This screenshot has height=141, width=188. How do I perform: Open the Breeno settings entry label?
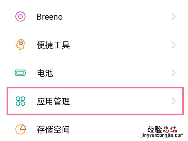[x=50, y=17]
